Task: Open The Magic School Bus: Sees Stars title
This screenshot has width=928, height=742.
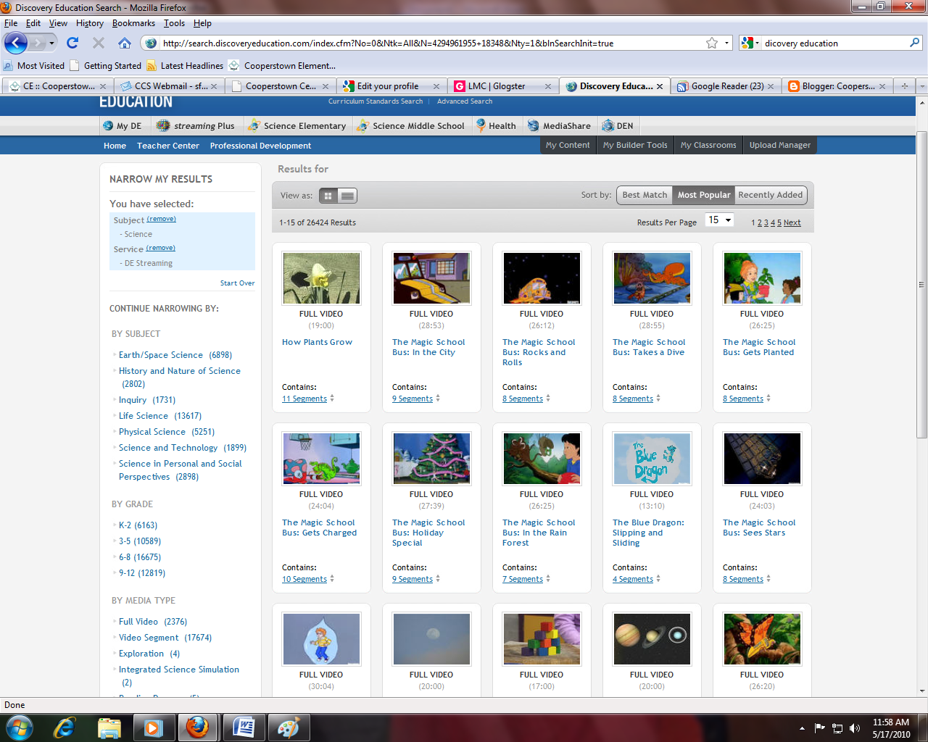Action: pos(759,528)
